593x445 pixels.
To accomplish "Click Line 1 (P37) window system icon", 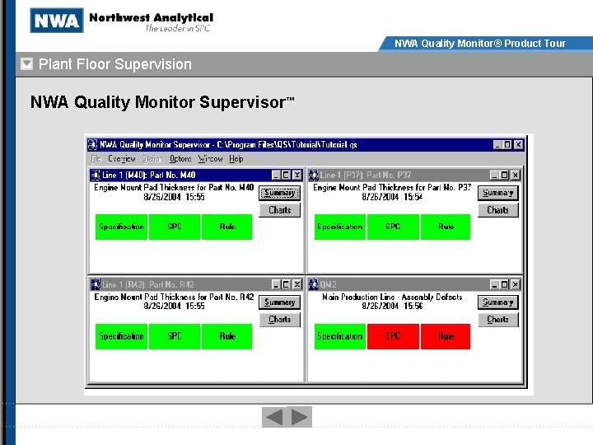I will [314, 175].
